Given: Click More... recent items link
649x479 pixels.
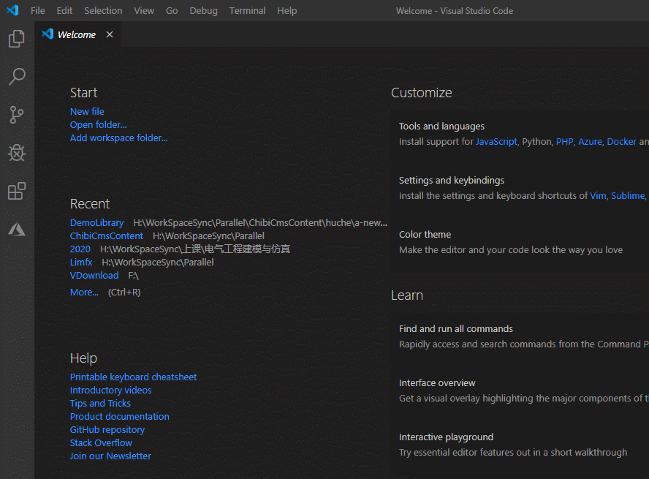Looking at the screenshot, I should point(84,293).
